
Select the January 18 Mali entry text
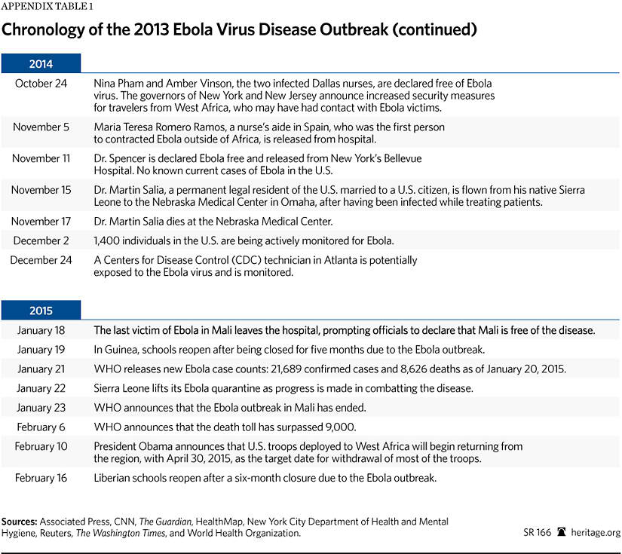click(x=344, y=330)
